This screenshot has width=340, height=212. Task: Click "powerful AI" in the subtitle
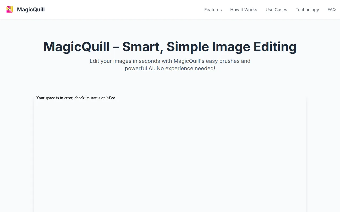pos(139,68)
